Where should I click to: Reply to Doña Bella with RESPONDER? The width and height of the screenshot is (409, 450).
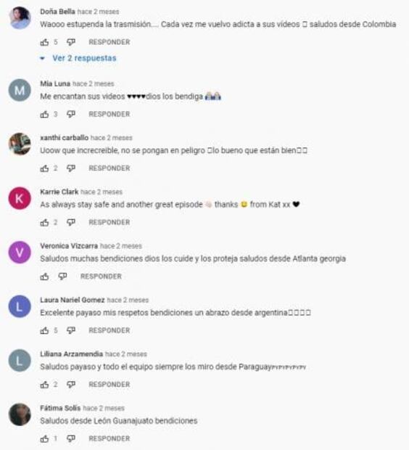coord(110,42)
